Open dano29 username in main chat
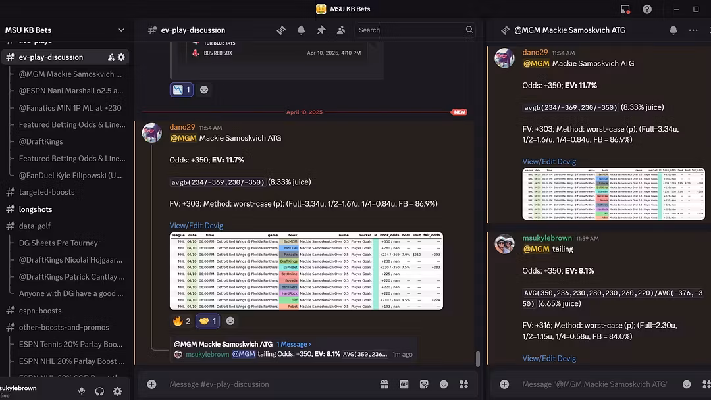 182,127
